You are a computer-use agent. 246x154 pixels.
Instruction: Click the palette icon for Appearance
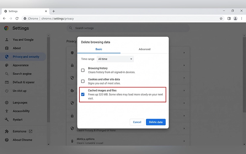[x=6, y=65]
